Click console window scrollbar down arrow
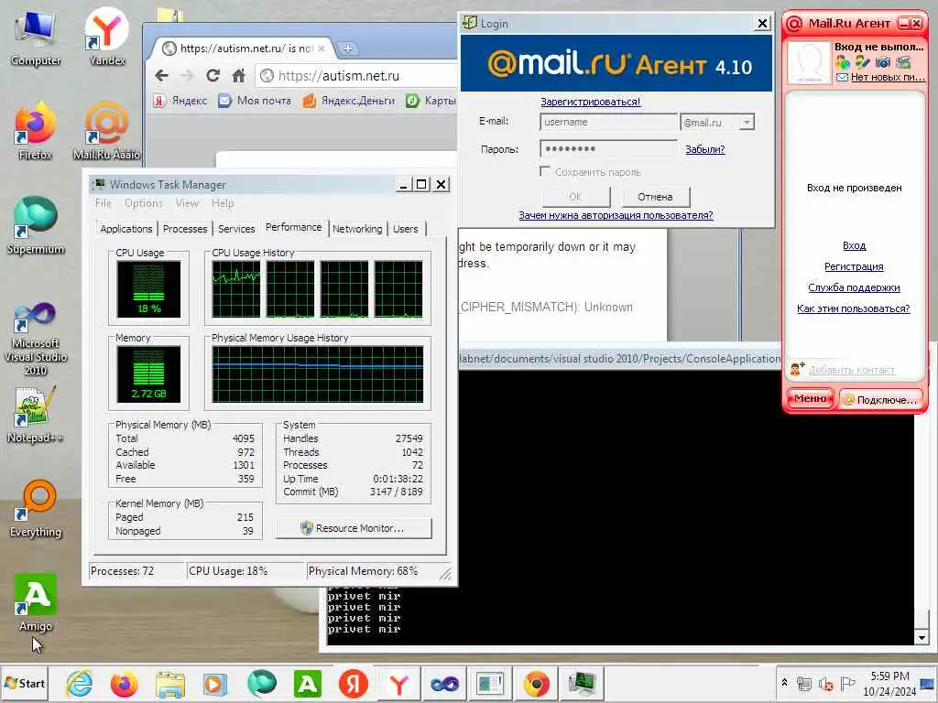This screenshot has width=938, height=703. point(922,638)
